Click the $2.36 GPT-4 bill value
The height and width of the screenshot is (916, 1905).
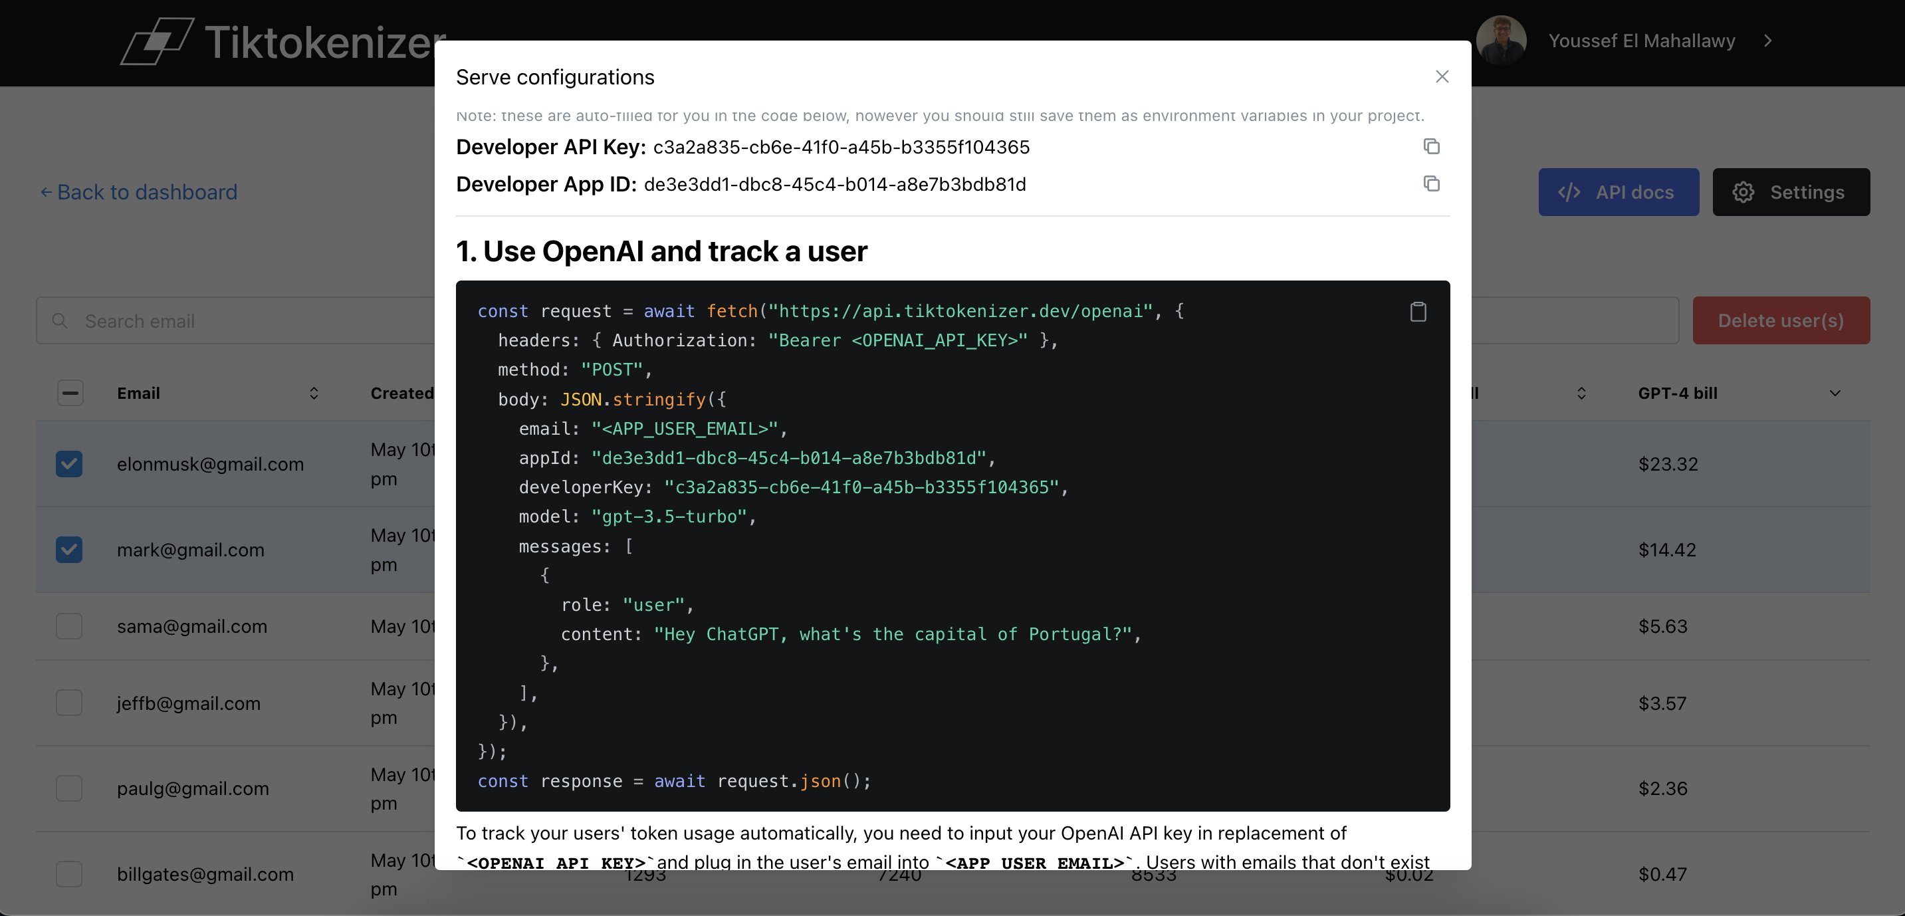pos(1662,788)
